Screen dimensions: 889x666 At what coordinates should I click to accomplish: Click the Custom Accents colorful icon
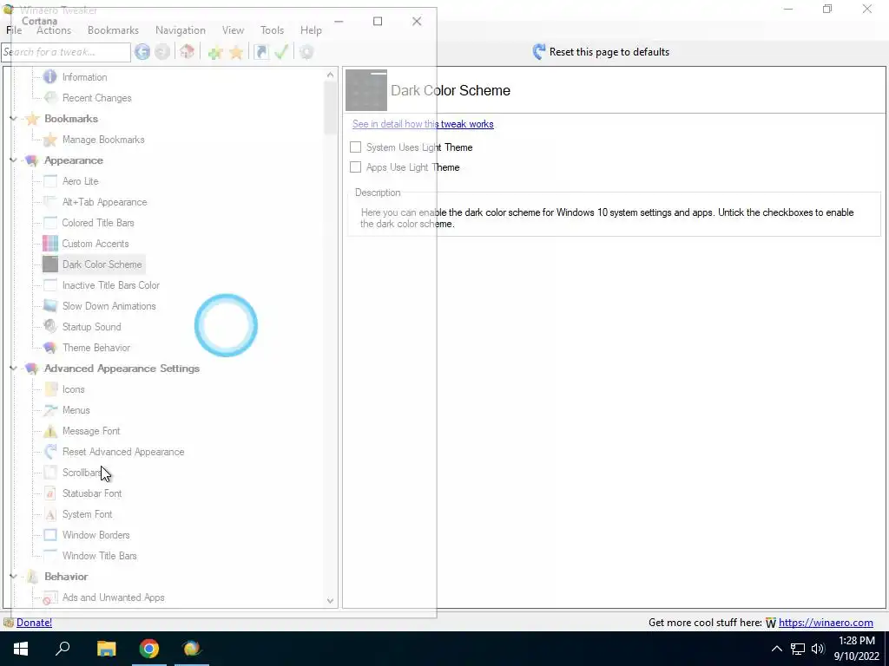49,244
